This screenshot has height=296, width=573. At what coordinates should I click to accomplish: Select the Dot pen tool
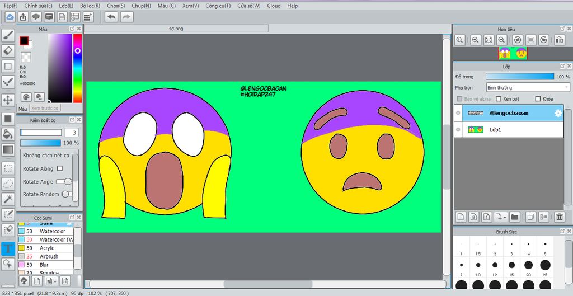pyautogui.click(x=8, y=82)
